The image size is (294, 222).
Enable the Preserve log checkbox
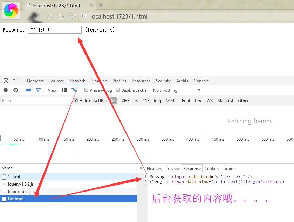click(x=86, y=90)
